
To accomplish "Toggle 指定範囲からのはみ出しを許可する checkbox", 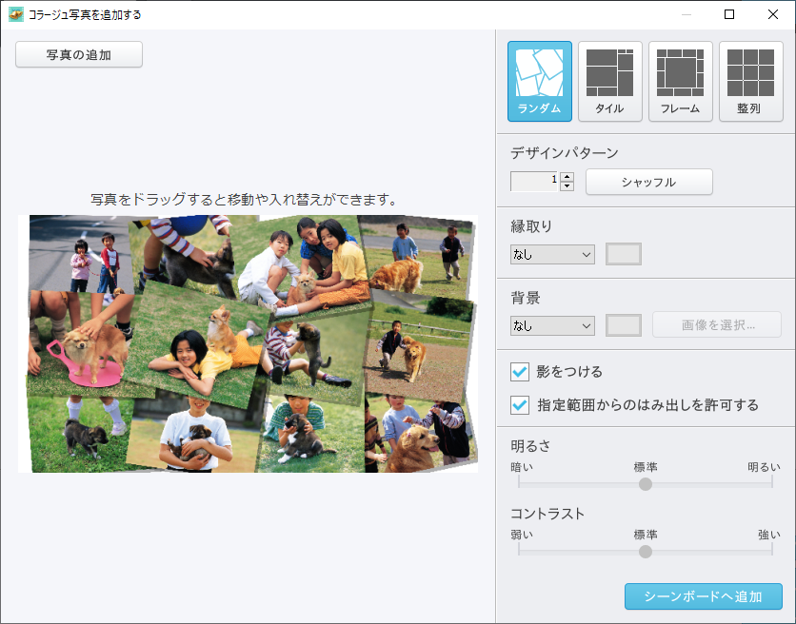I will pos(520,405).
